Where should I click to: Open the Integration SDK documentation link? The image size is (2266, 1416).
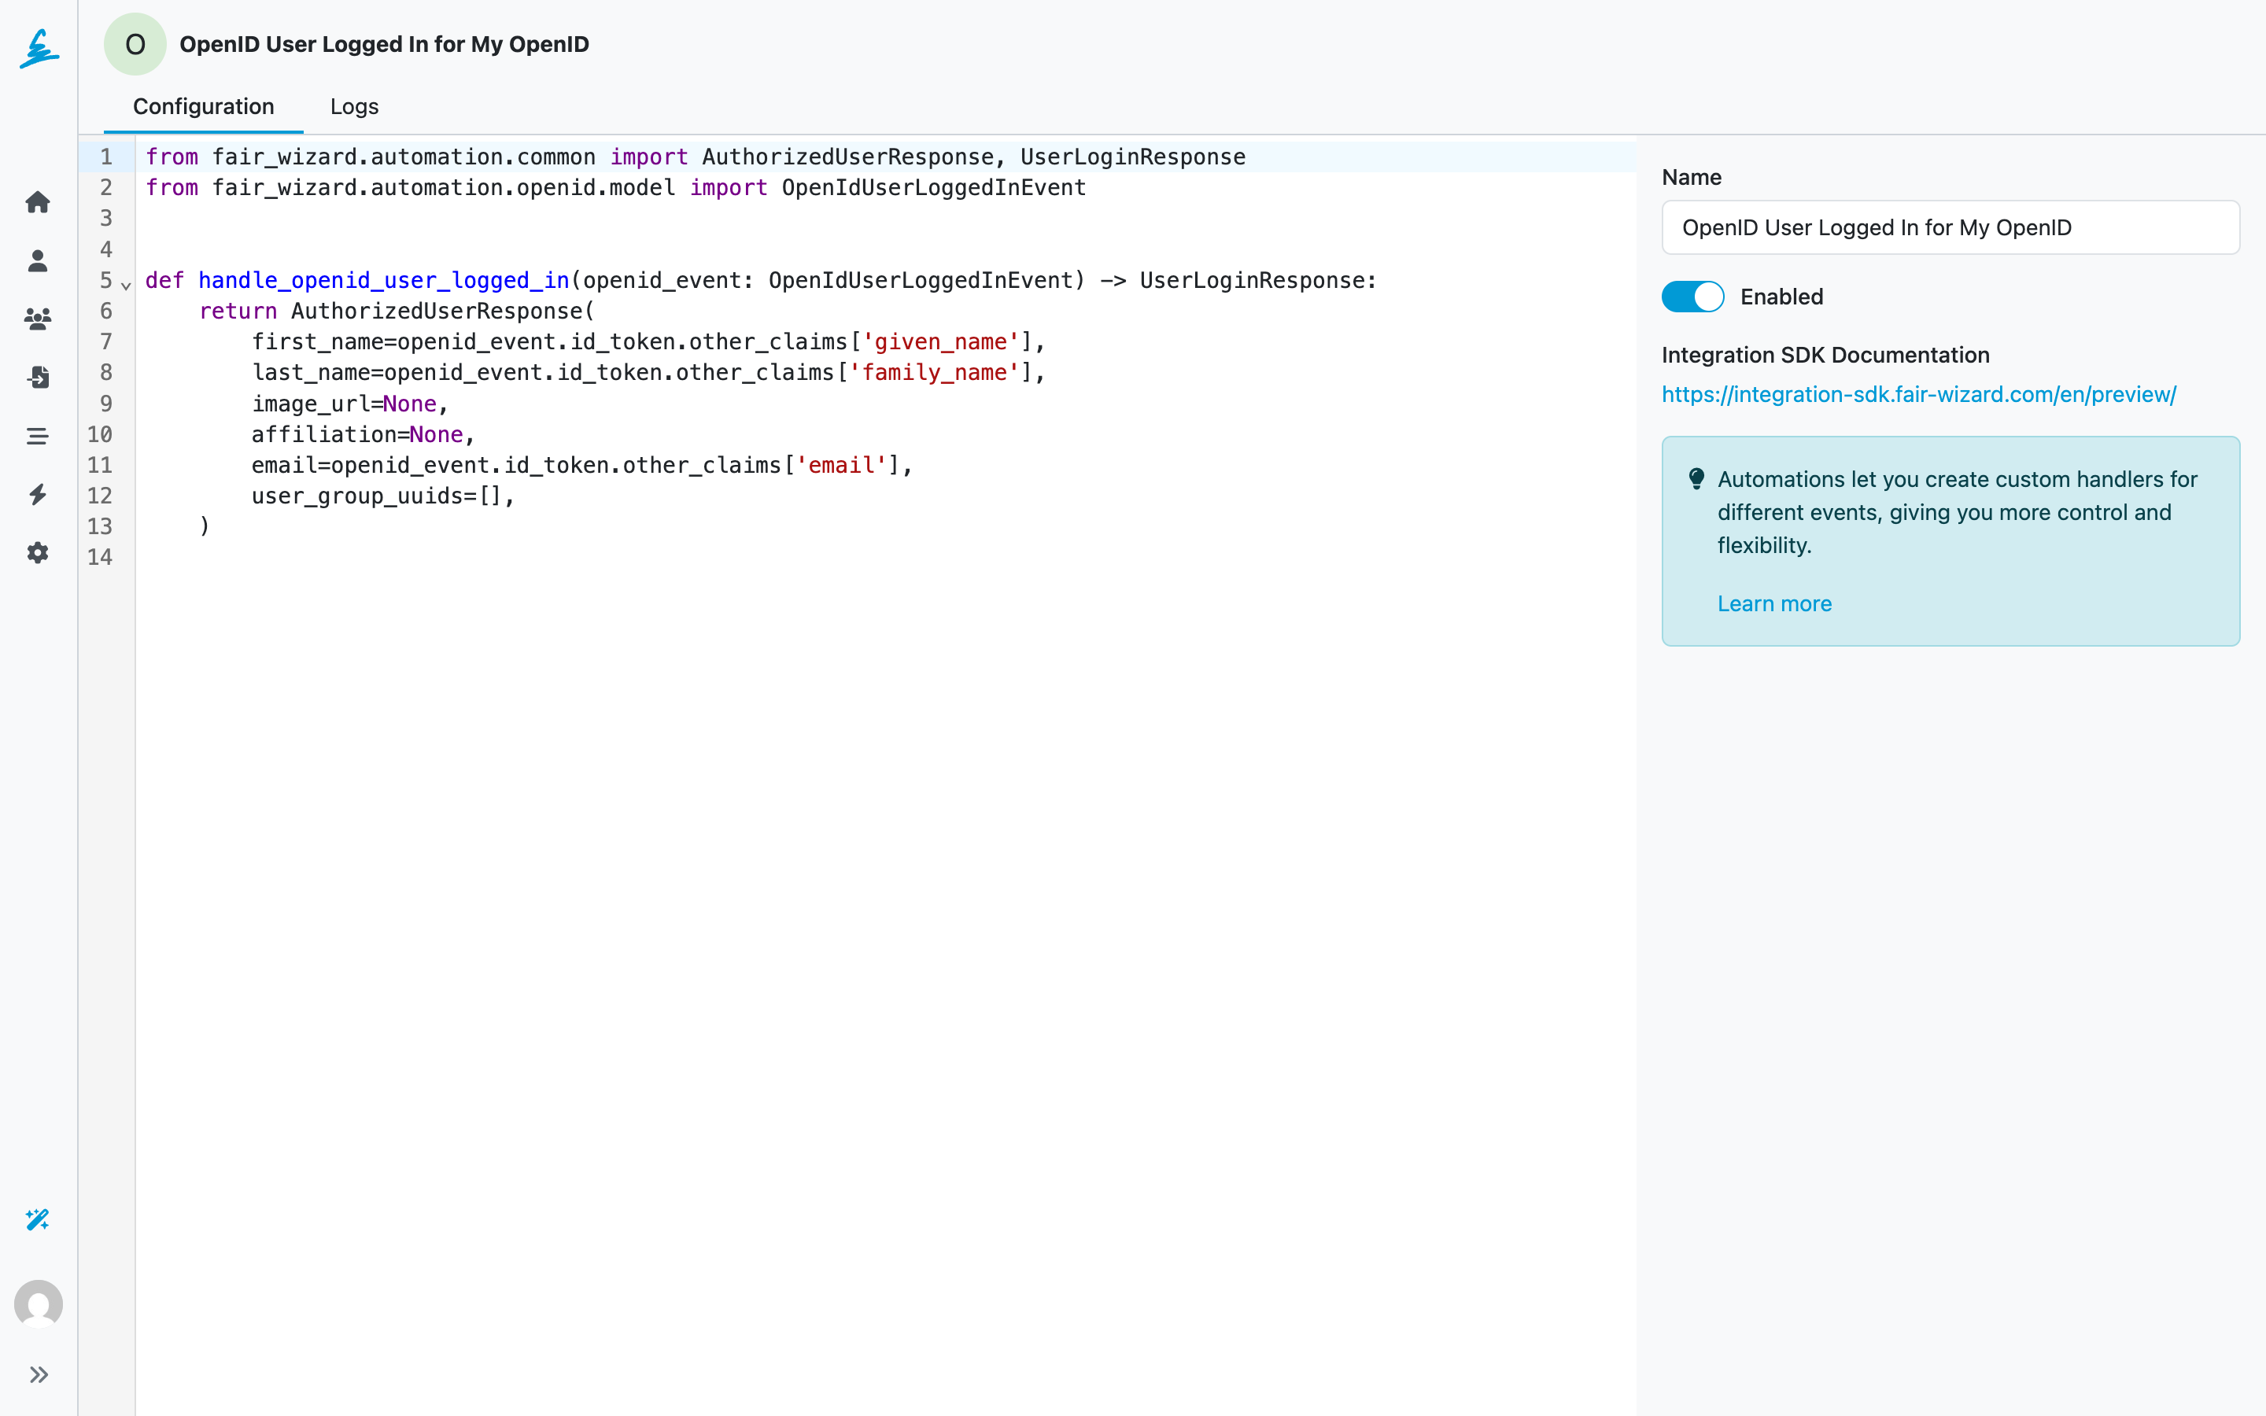click(x=1918, y=394)
